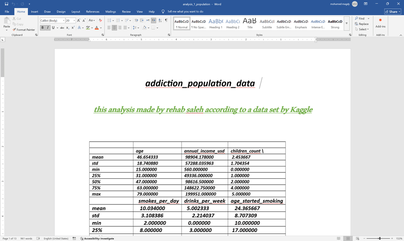This screenshot has height=241, width=404.
Task: Toggle justify alignment
Action: point(125,28)
